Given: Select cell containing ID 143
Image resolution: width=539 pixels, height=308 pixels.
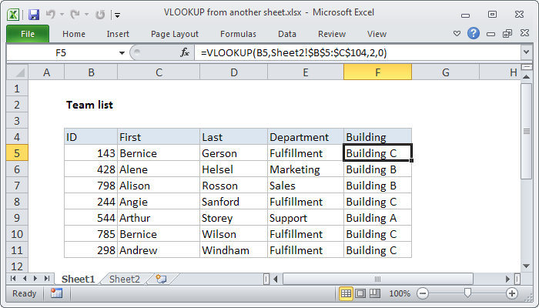Looking at the screenshot, I should pyautogui.click(x=91, y=153).
